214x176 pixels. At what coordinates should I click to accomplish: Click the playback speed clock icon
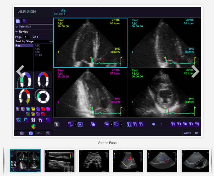click(x=154, y=124)
